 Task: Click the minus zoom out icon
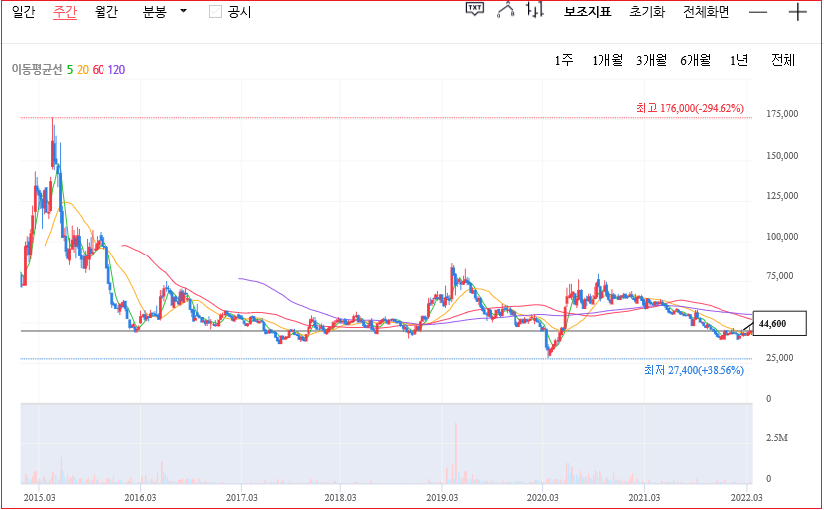point(758,12)
